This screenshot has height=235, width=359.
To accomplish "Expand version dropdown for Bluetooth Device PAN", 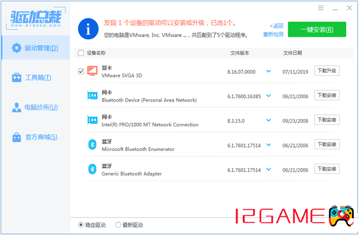I will [x=269, y=96].
